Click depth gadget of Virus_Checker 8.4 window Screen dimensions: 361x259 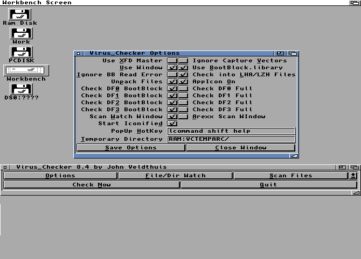pyautogui.click(x=355, y=167)
